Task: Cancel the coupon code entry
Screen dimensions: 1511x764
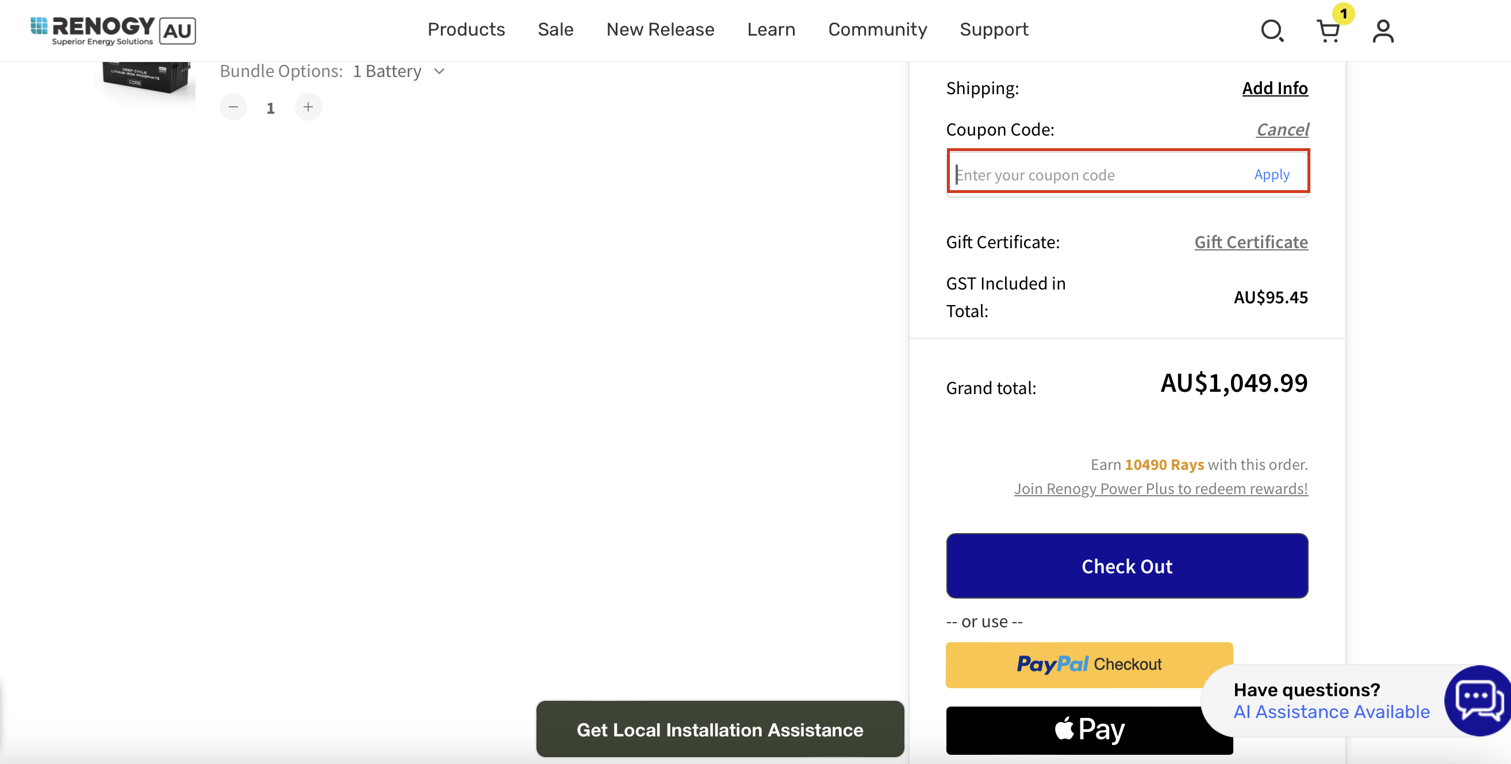Action: 1282,129
